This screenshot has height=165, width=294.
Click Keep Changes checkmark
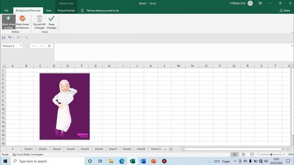(51, 22)
